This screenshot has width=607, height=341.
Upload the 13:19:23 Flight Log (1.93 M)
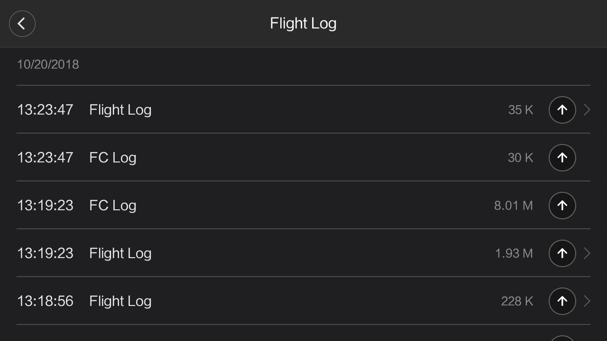pyautogui.click(x=562, y=253)
